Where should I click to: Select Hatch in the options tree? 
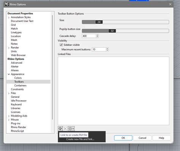pos(14,28)
